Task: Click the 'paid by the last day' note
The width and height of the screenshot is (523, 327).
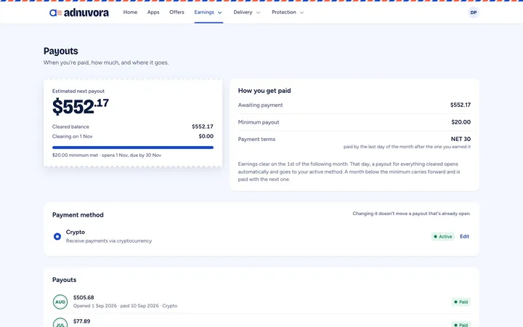Action: pyautogui.click(x=407, y=147)
